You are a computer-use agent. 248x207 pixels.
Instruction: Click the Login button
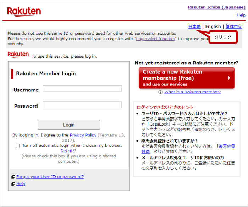[x=69, y=125]
